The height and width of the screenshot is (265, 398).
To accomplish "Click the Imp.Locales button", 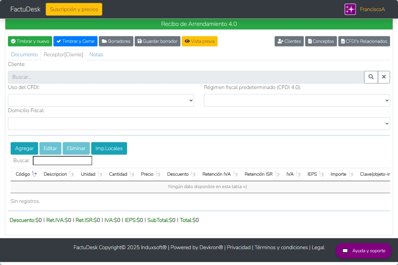I will [109, 148].
